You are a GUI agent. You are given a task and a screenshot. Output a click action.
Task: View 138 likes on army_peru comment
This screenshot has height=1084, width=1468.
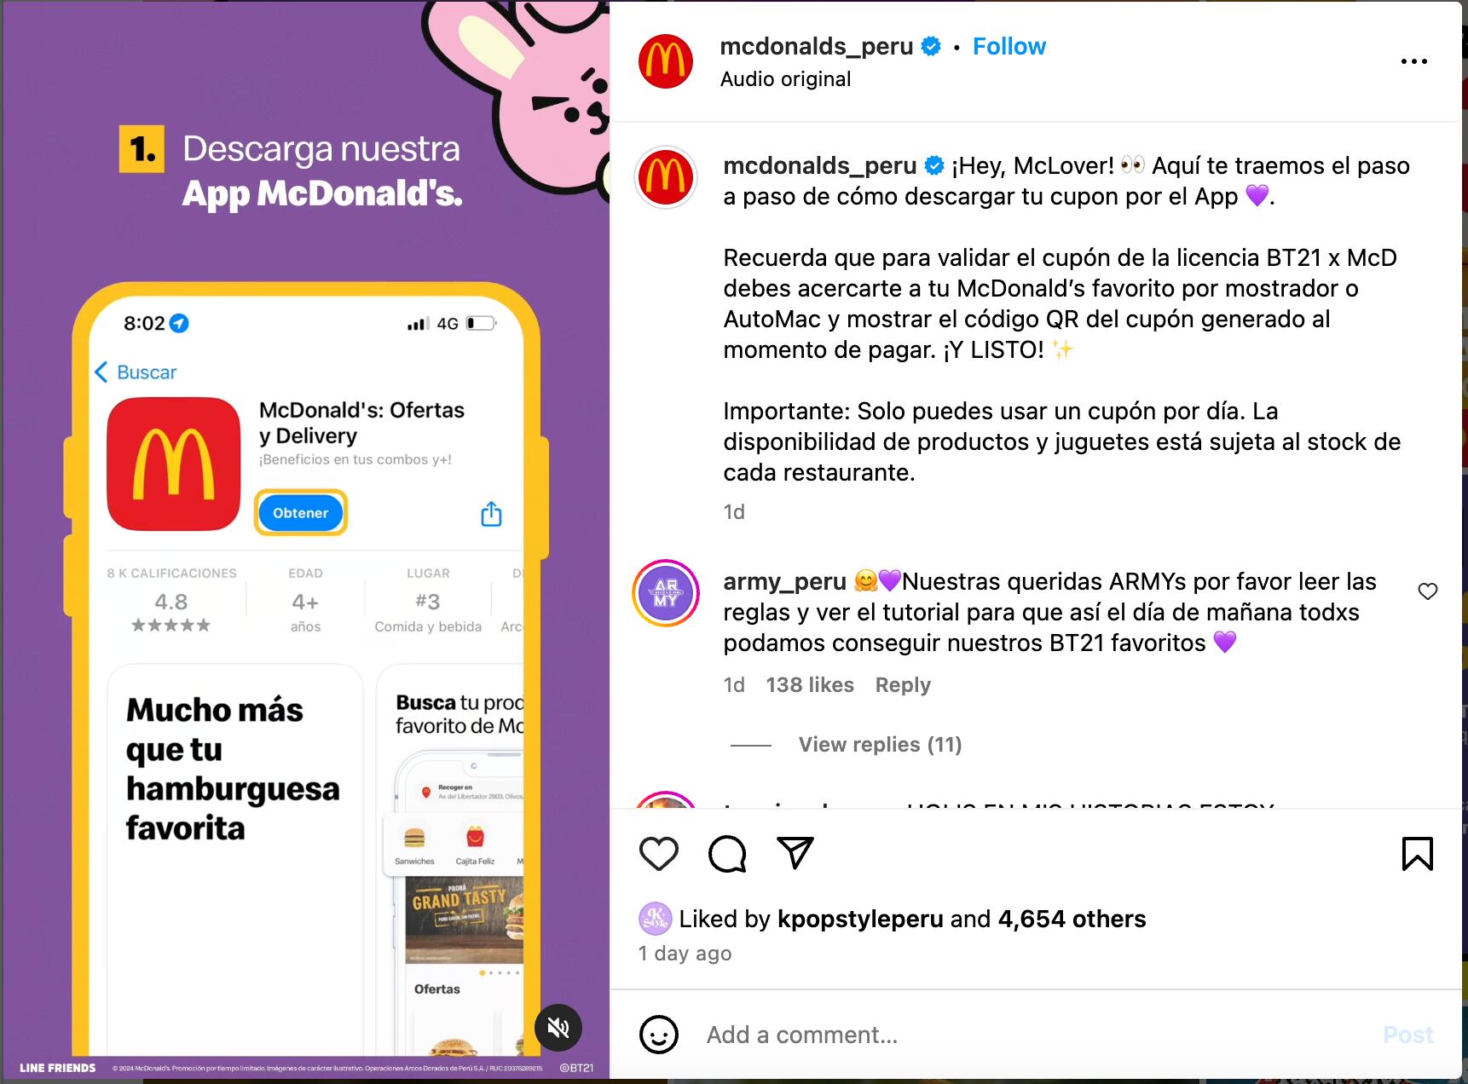point(810,685)
